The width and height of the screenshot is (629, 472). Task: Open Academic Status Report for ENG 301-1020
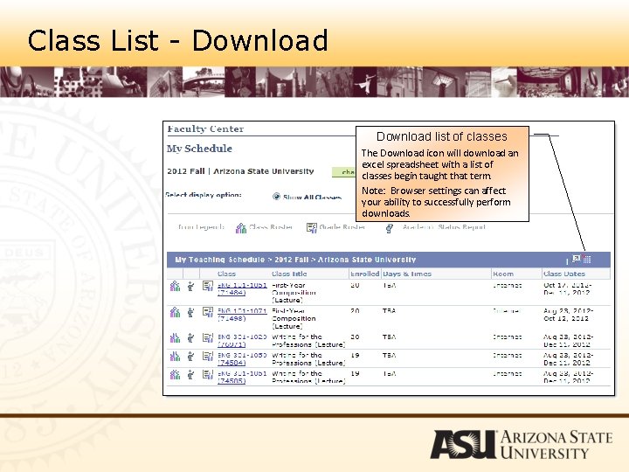191,338
